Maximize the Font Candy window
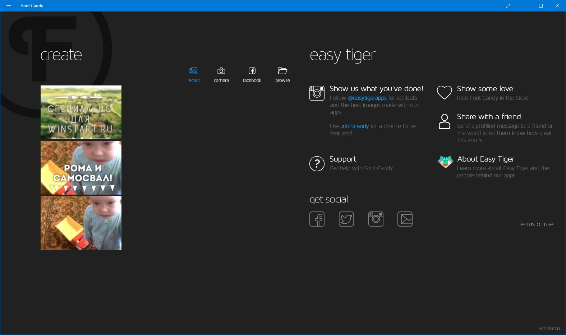566x335 pixels. [x=541, y=6]
